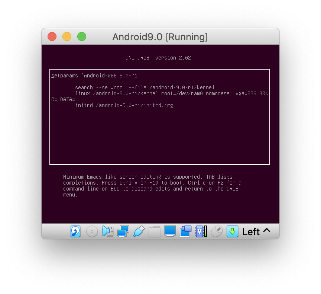Screen dimensions: 321x294
Task: Click the search --set=root line
Action: pyautogui.click(x=145, y=87)
